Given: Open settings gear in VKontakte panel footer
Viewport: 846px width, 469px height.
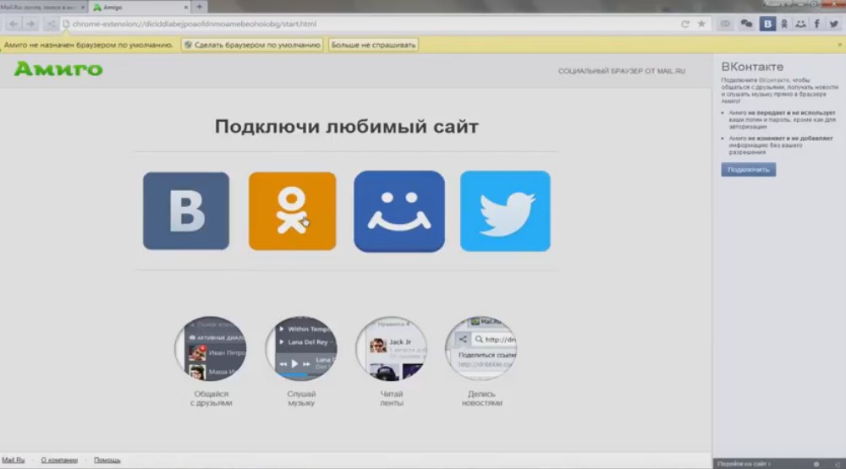Looking at the screenshot, I should (x=816, y=464).
